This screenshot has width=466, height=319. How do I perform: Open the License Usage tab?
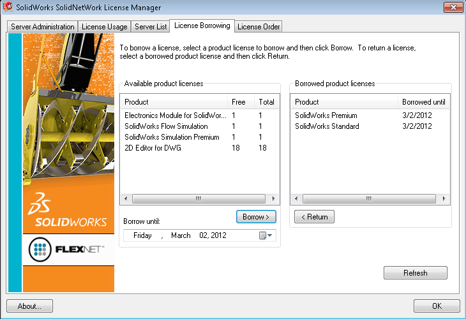click(104, 27)
